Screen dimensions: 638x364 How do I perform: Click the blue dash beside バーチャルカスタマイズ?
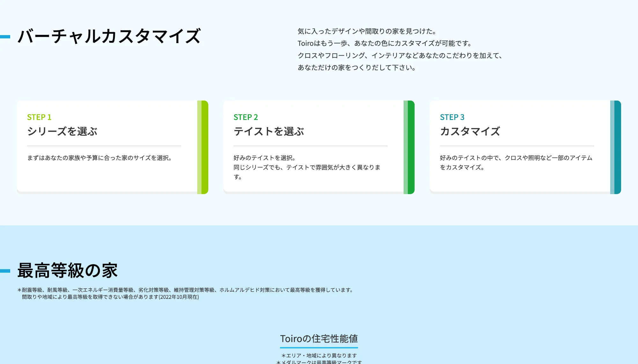coord(5,37)
